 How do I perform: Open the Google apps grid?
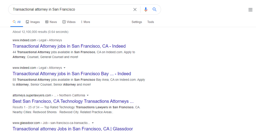pyautogui.click(x=250, y=10)
